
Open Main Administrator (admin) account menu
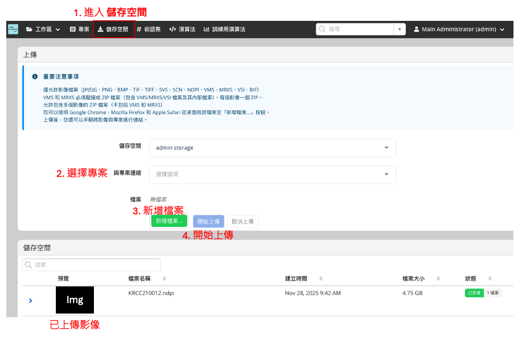(x=459, y=29)
